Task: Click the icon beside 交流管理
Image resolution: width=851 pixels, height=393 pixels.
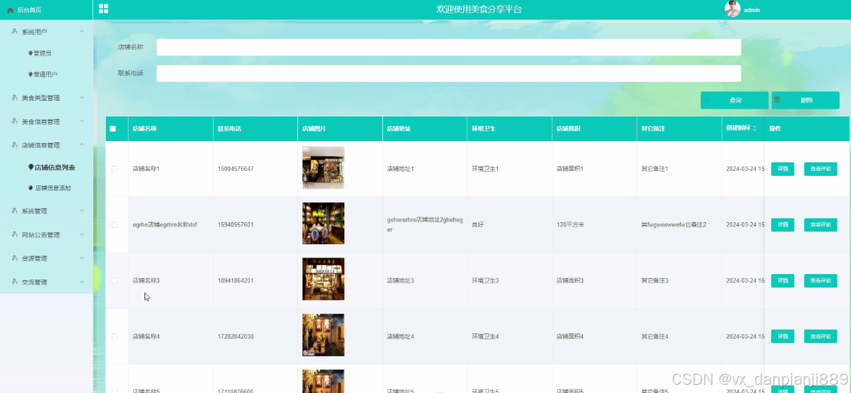Action: tap(15, 282)
